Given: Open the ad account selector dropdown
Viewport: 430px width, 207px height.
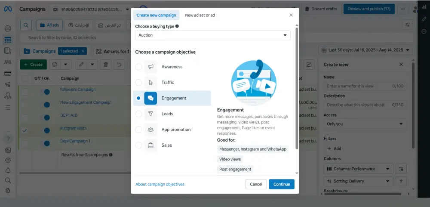Looking at the screenshot, I should (x=91, y=9).
